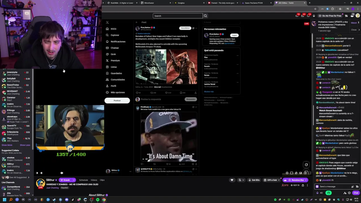Click the Knock button next to Silithur

pos(65,180)
